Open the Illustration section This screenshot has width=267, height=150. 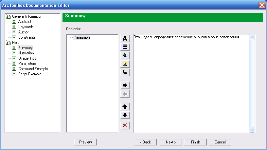[26, 53]
